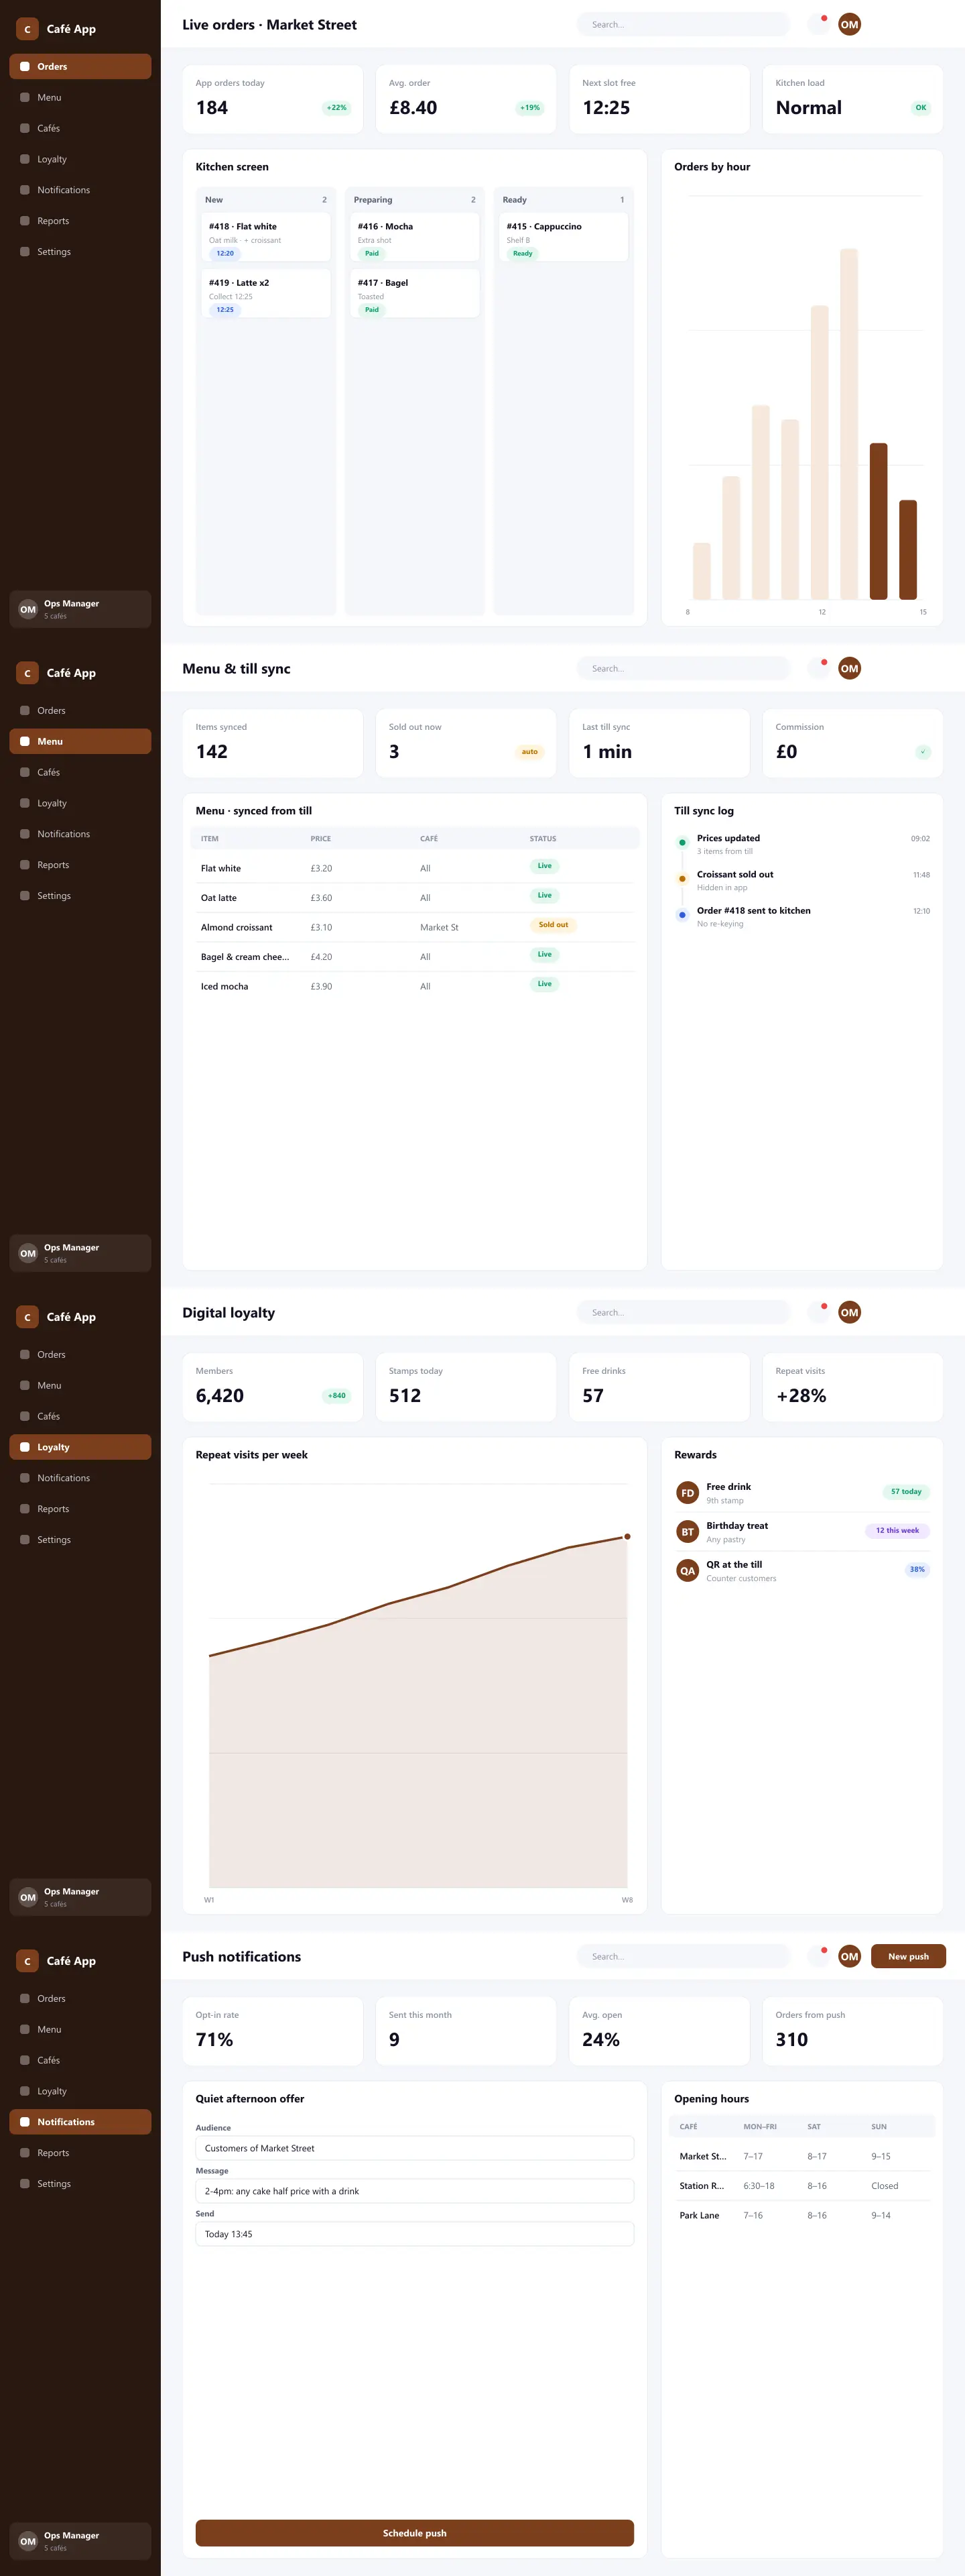Click the 12 this week badge on Birthday treat
Image resolution: width=965 pixels, height=2576 pixels.
coord(897,1531)
